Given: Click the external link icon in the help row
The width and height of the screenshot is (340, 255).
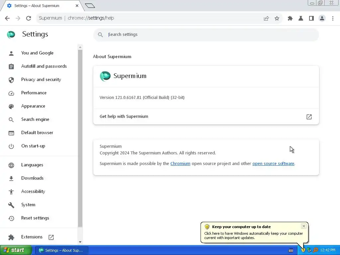Looking at the screenshot, I should pyautogui.click(x=309, y=117).
